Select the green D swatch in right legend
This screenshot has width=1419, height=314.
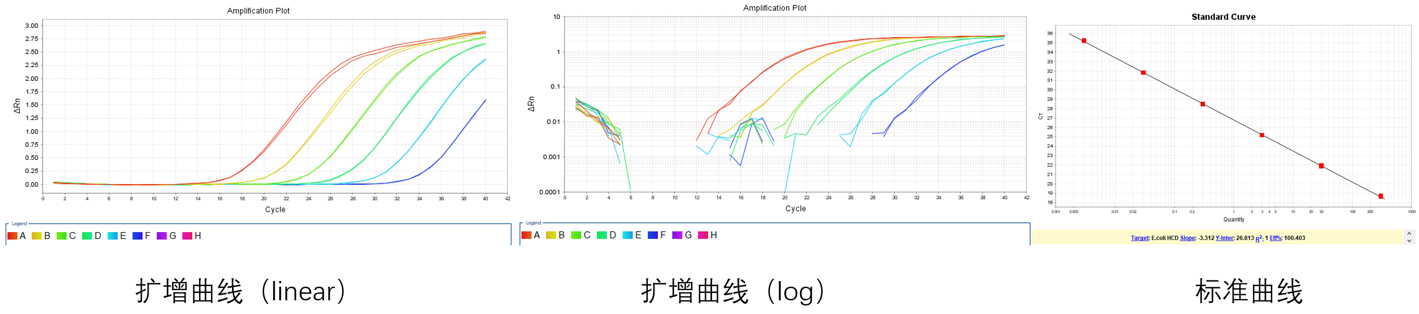[602, 235]
